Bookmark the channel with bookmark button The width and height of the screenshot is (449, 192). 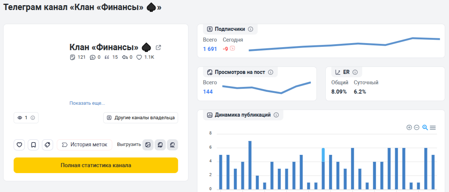point(33,145)
